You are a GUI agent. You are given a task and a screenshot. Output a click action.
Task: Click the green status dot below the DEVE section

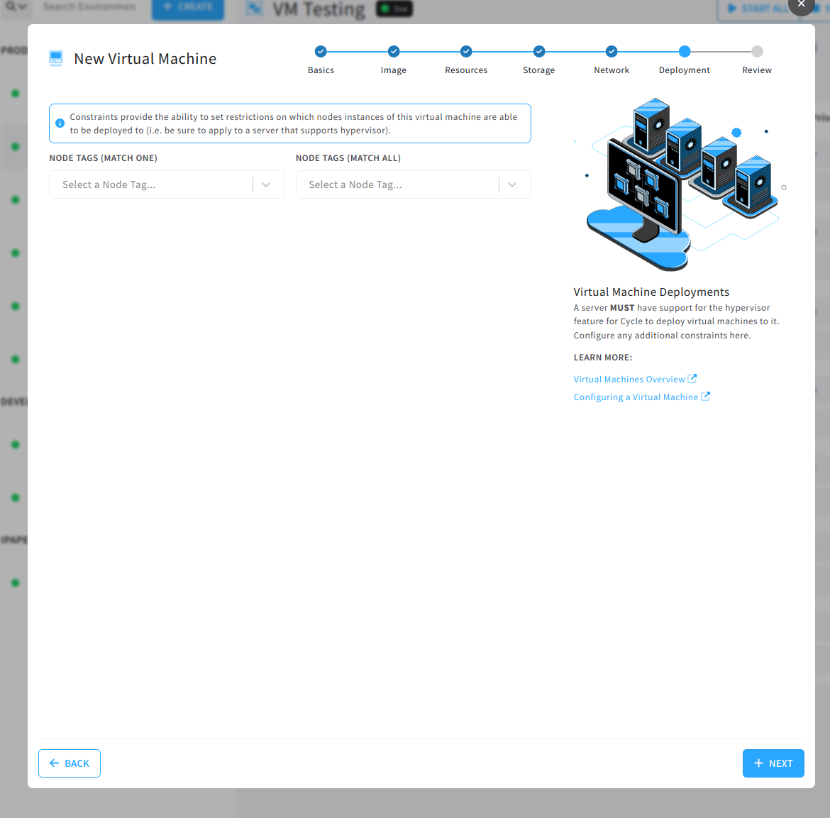click(x=16, y=444)
